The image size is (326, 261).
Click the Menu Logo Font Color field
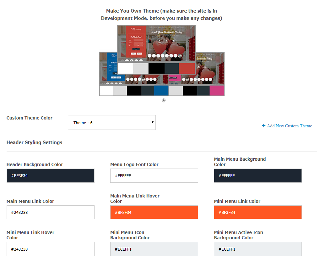154,175
